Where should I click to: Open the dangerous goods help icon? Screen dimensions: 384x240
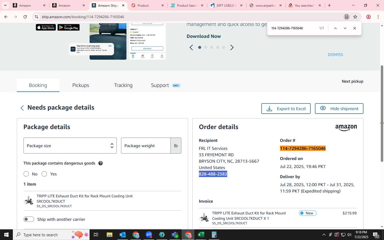(101, 163)
